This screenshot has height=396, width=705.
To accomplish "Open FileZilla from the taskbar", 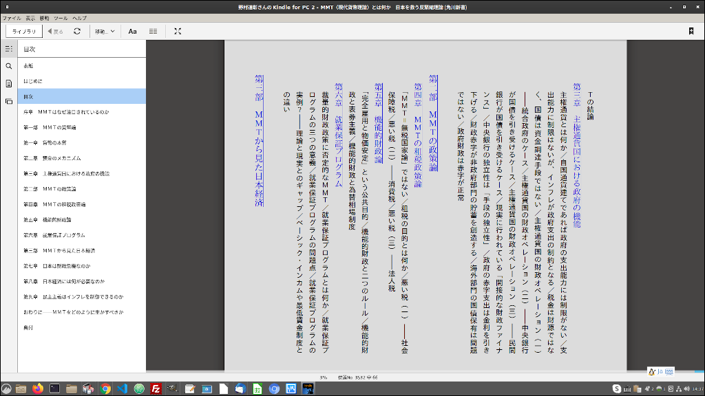I will (156, 389).
